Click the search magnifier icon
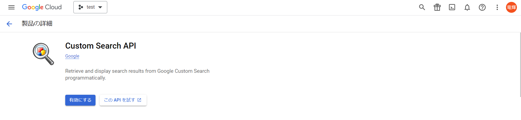Viewport: 521px width, 120px height. coord(422,7)
